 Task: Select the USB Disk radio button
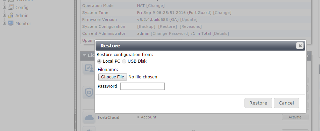[x=124, y=61]
